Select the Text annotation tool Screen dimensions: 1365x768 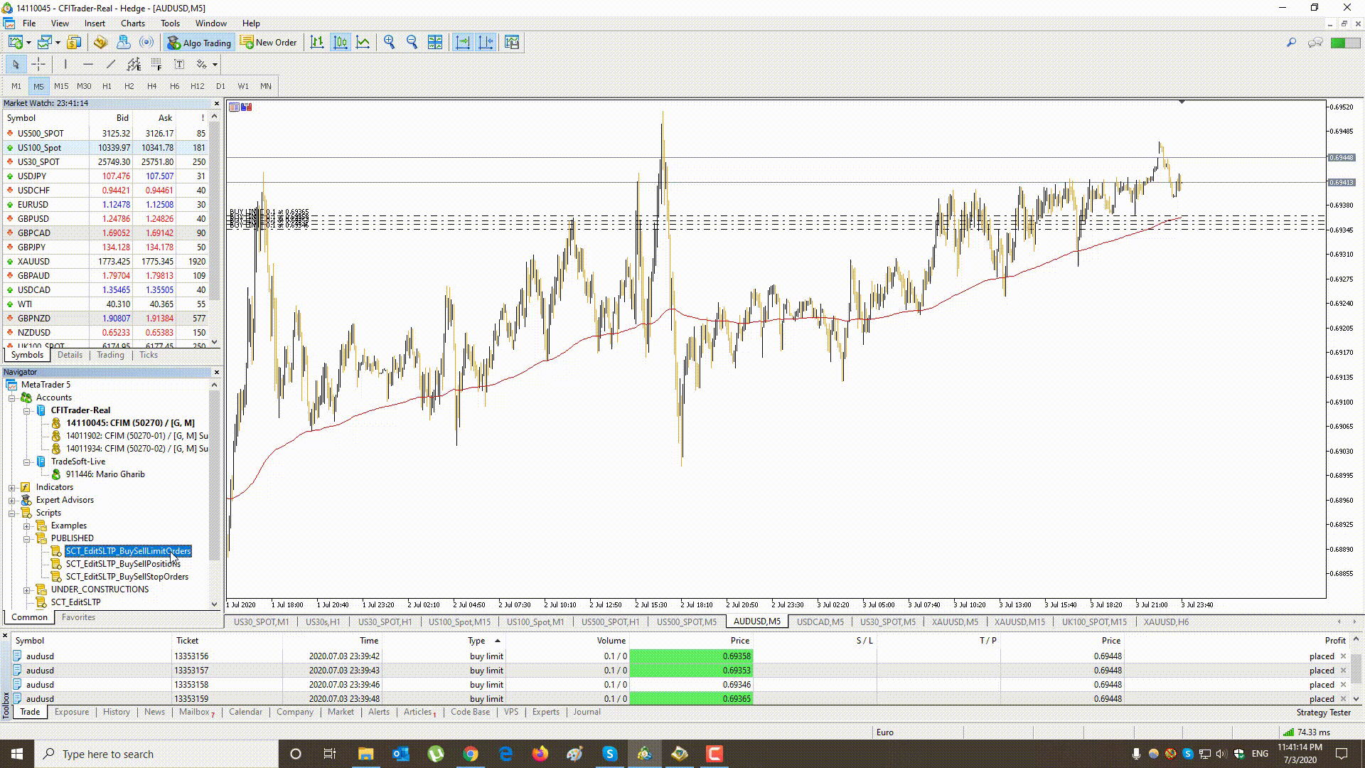tap(178, 64)
